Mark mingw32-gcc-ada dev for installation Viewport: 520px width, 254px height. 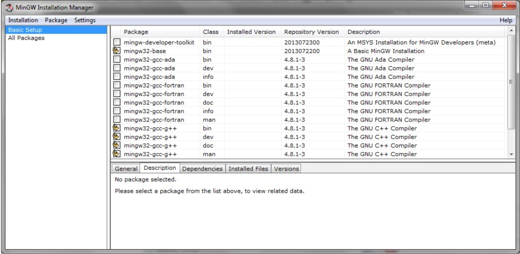[117, 68]
